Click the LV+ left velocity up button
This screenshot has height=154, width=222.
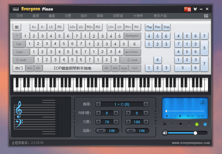coord(111,27)
